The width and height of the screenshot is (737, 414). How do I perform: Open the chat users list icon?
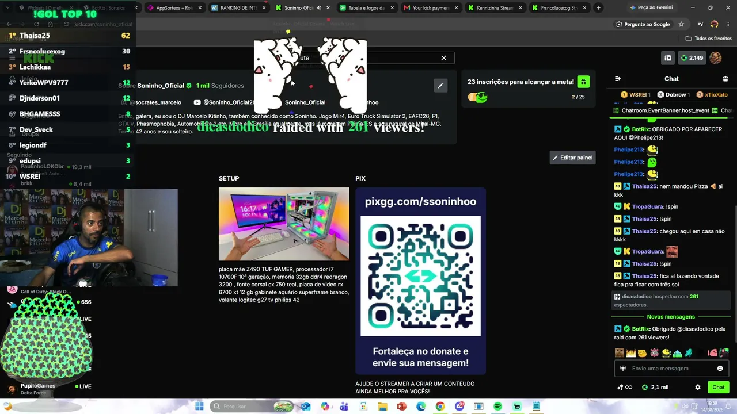coord(725,79)
